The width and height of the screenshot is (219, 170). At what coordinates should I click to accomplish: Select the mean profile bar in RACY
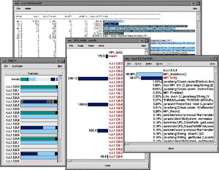click(39, 79)
